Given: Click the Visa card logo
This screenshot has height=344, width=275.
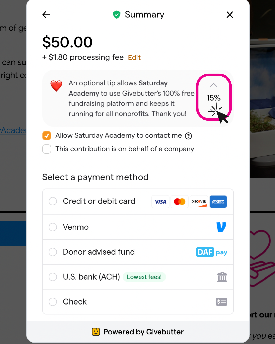Looking at the screenshot, I should tap(160, 202).
